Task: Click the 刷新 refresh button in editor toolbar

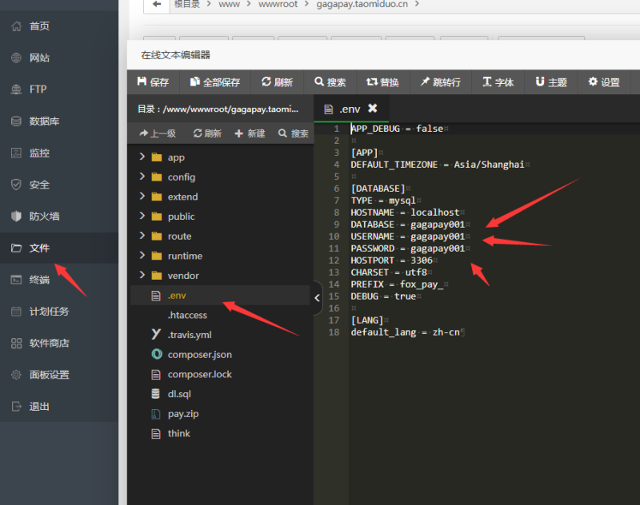Action: point(277,82)
